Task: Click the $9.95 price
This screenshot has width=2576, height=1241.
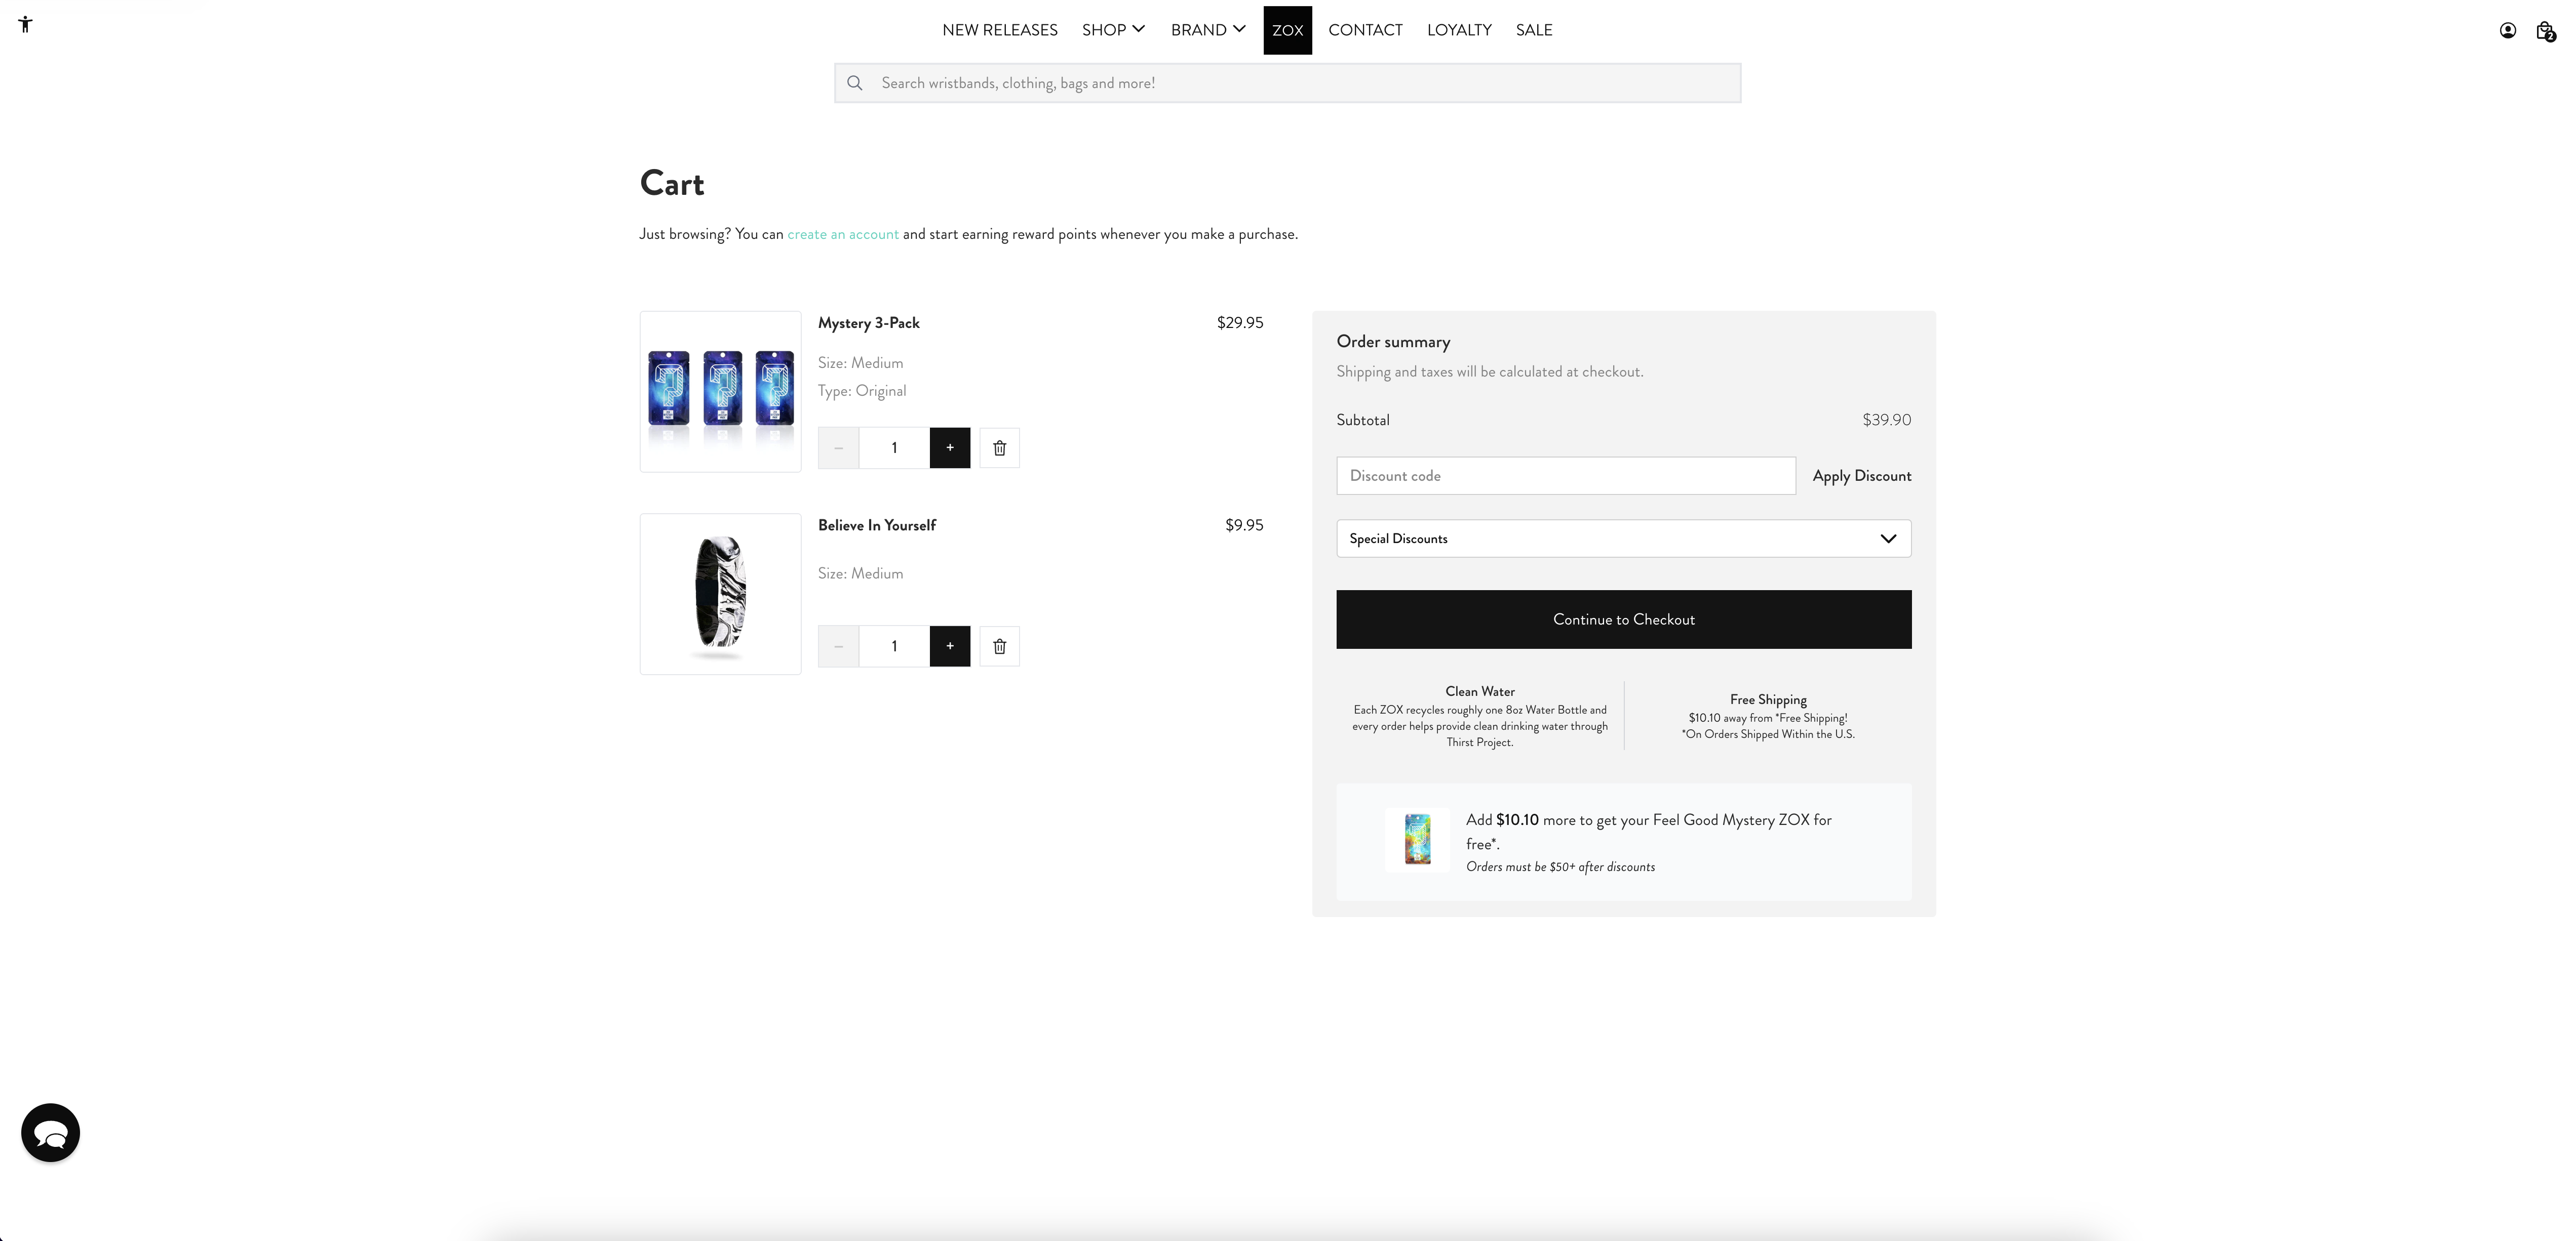Action: pyautogui.click(x=1244, y=524)
